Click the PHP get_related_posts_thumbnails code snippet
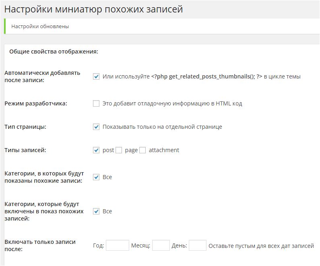 click(x=206, y=76)
